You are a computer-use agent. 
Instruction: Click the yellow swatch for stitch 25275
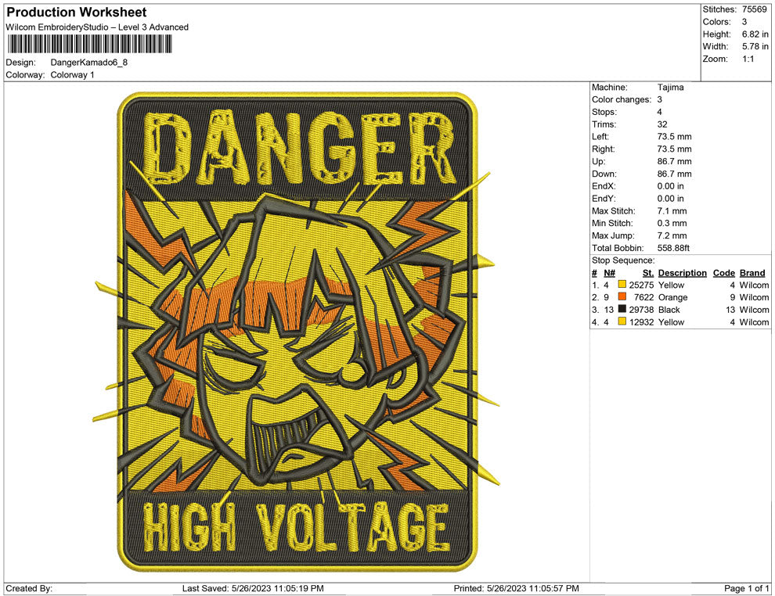622,285
